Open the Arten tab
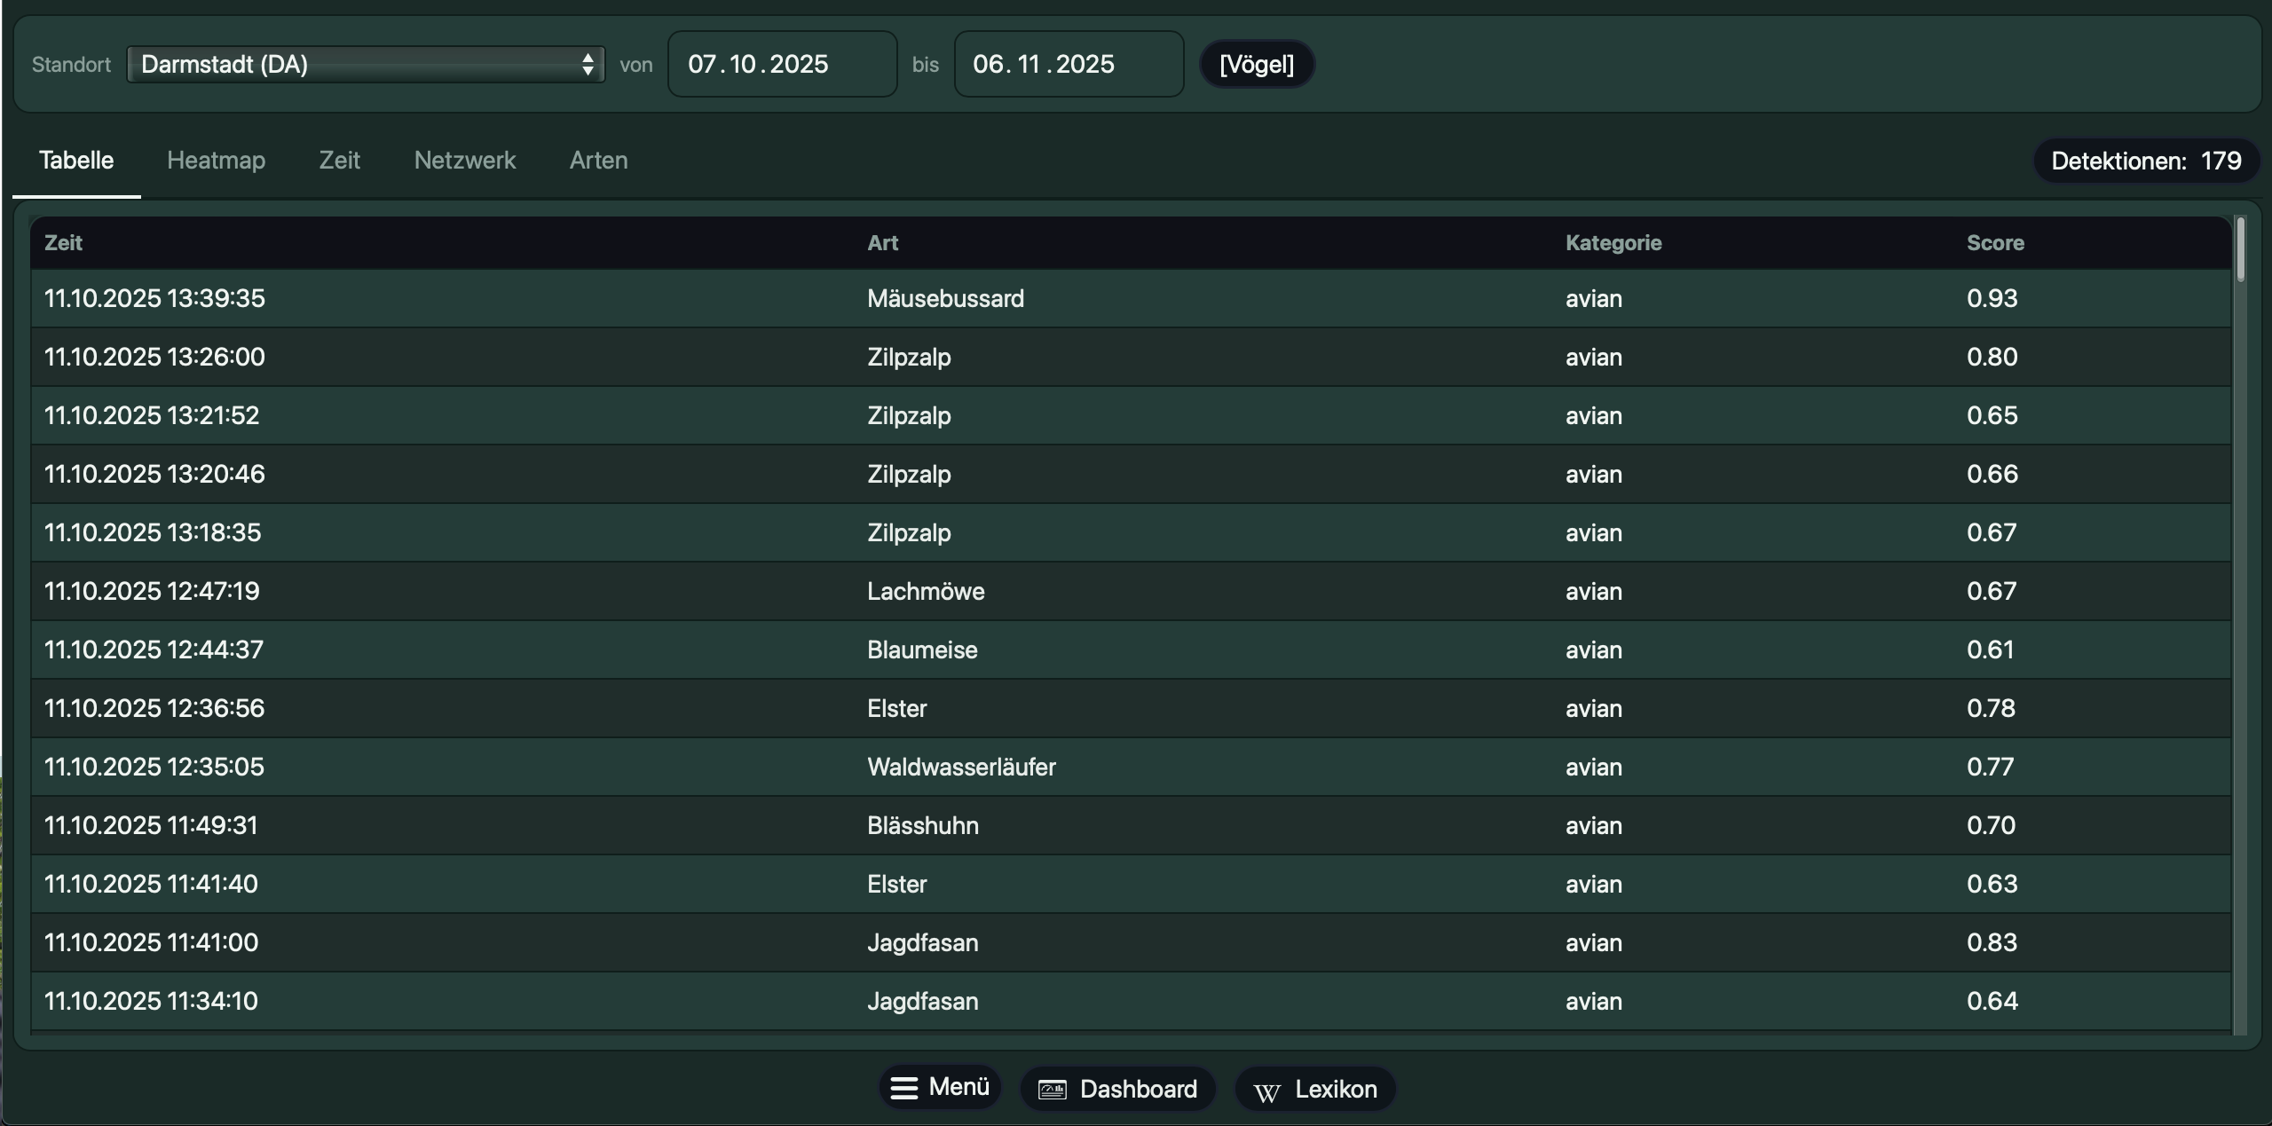Viewport: 2272px width, 1126px height. tap(598, 161)
